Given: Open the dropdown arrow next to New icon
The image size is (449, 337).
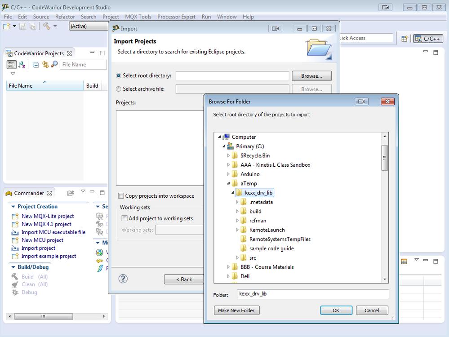Looking at the screenshot, I should 14,26.
